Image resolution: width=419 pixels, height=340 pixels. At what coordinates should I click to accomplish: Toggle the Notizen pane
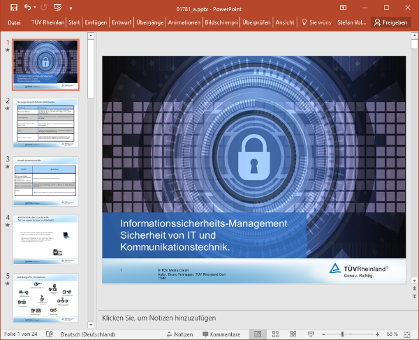click(179, 334)
